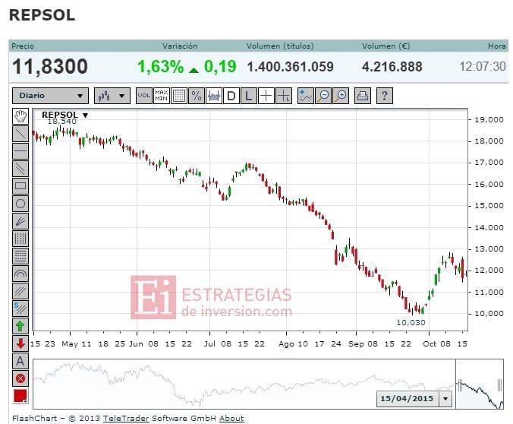Expand the REPSOL series dropdown arrow
The height and width of the screenshot is (424, 513).
(86, 115)
